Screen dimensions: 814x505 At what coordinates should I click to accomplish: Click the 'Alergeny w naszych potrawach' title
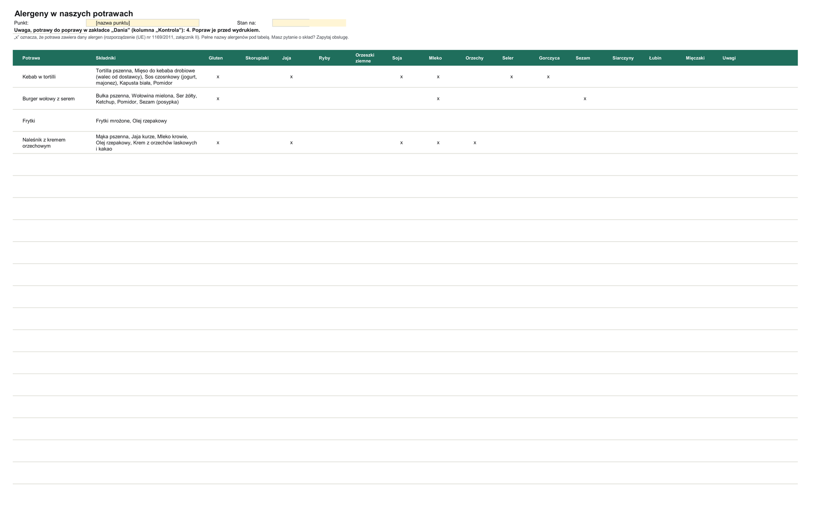[x=74, y=14]
